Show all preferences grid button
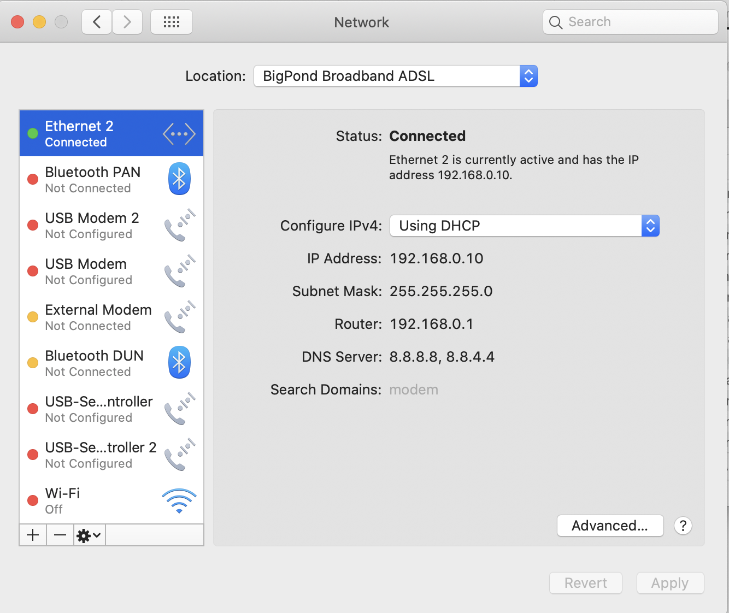The image size is (729, 613). pos(172,22)
